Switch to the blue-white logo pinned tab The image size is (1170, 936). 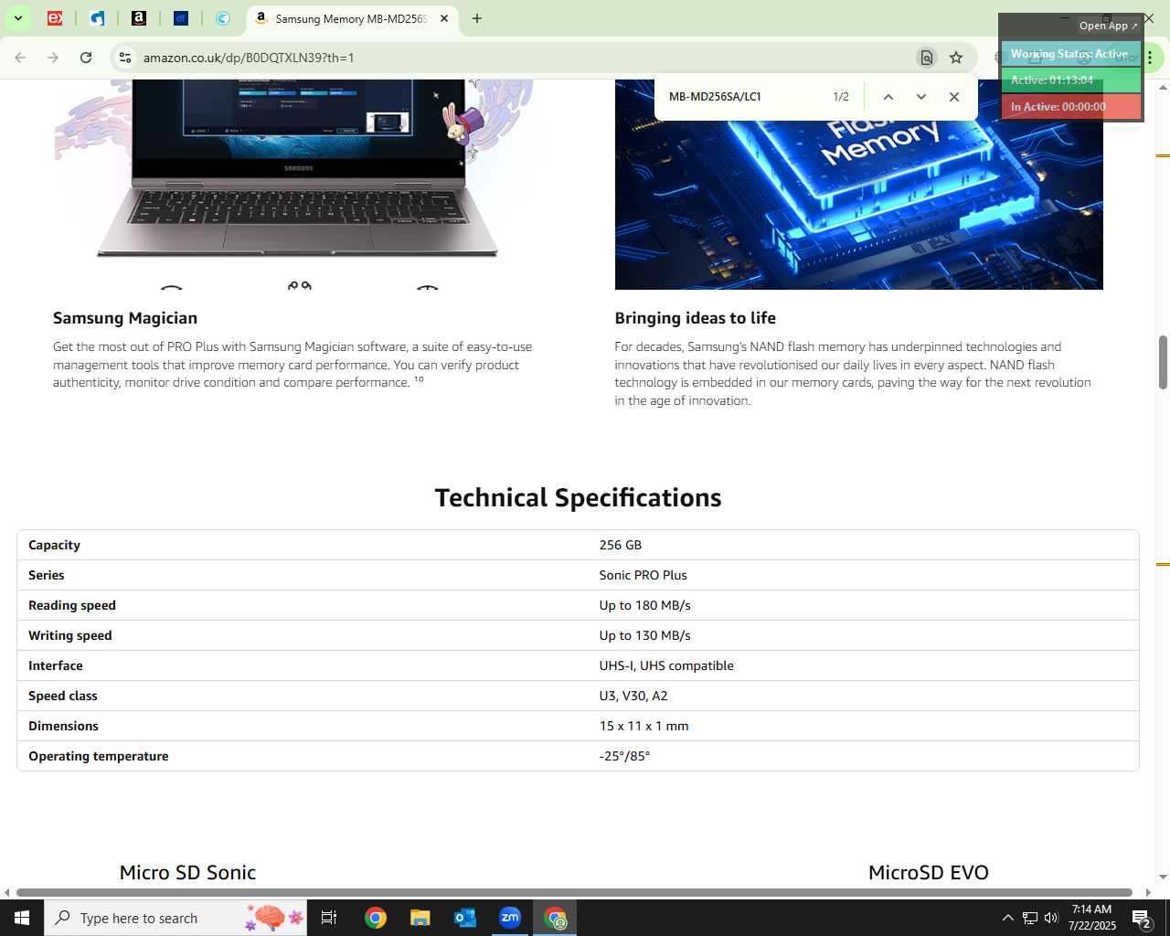coord(97,18)
